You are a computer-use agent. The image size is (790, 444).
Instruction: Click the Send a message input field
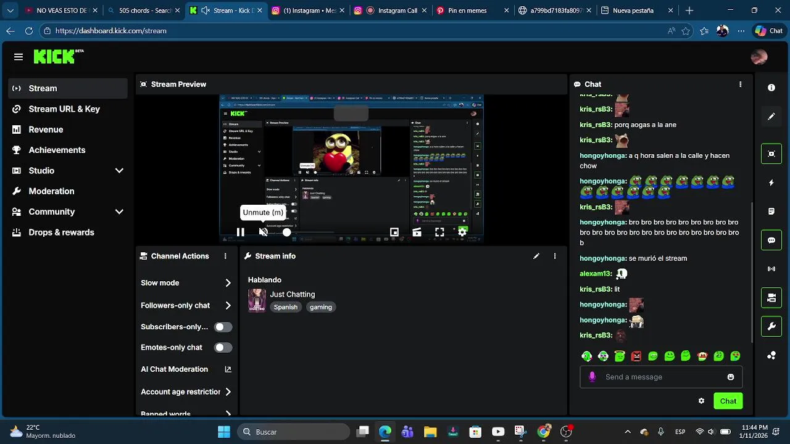[660, 377]
